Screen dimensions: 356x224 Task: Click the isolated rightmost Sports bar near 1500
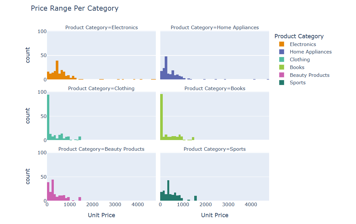click(x=196, y=198)
